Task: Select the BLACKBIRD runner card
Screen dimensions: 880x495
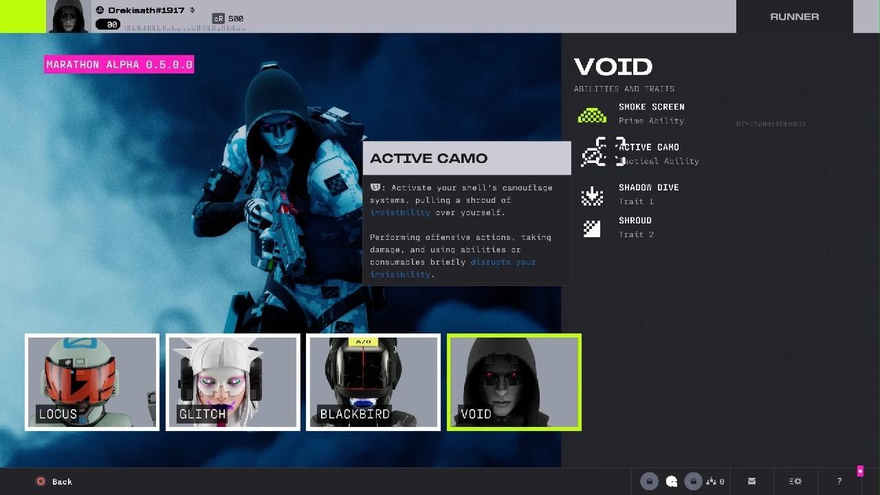Action: click(x=373, y=382)
